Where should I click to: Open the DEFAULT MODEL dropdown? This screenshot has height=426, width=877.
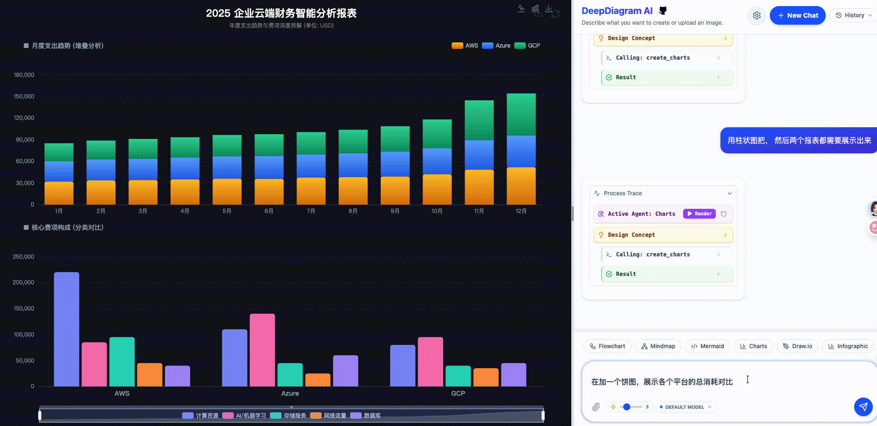click(x=685, y=407)
